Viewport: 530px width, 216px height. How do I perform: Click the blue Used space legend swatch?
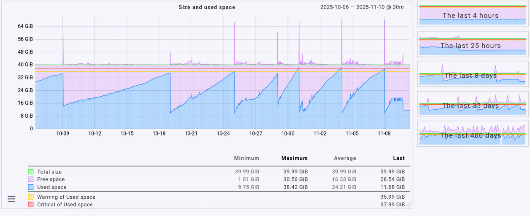[30, 187]
